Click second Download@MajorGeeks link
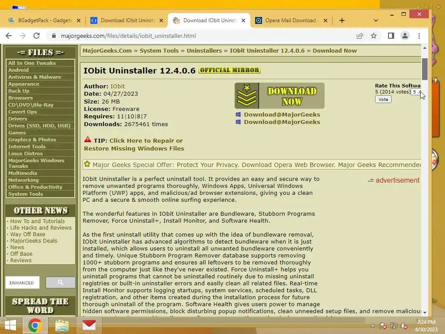The width and height of the screenshot is (445, 334). (282, 122)
